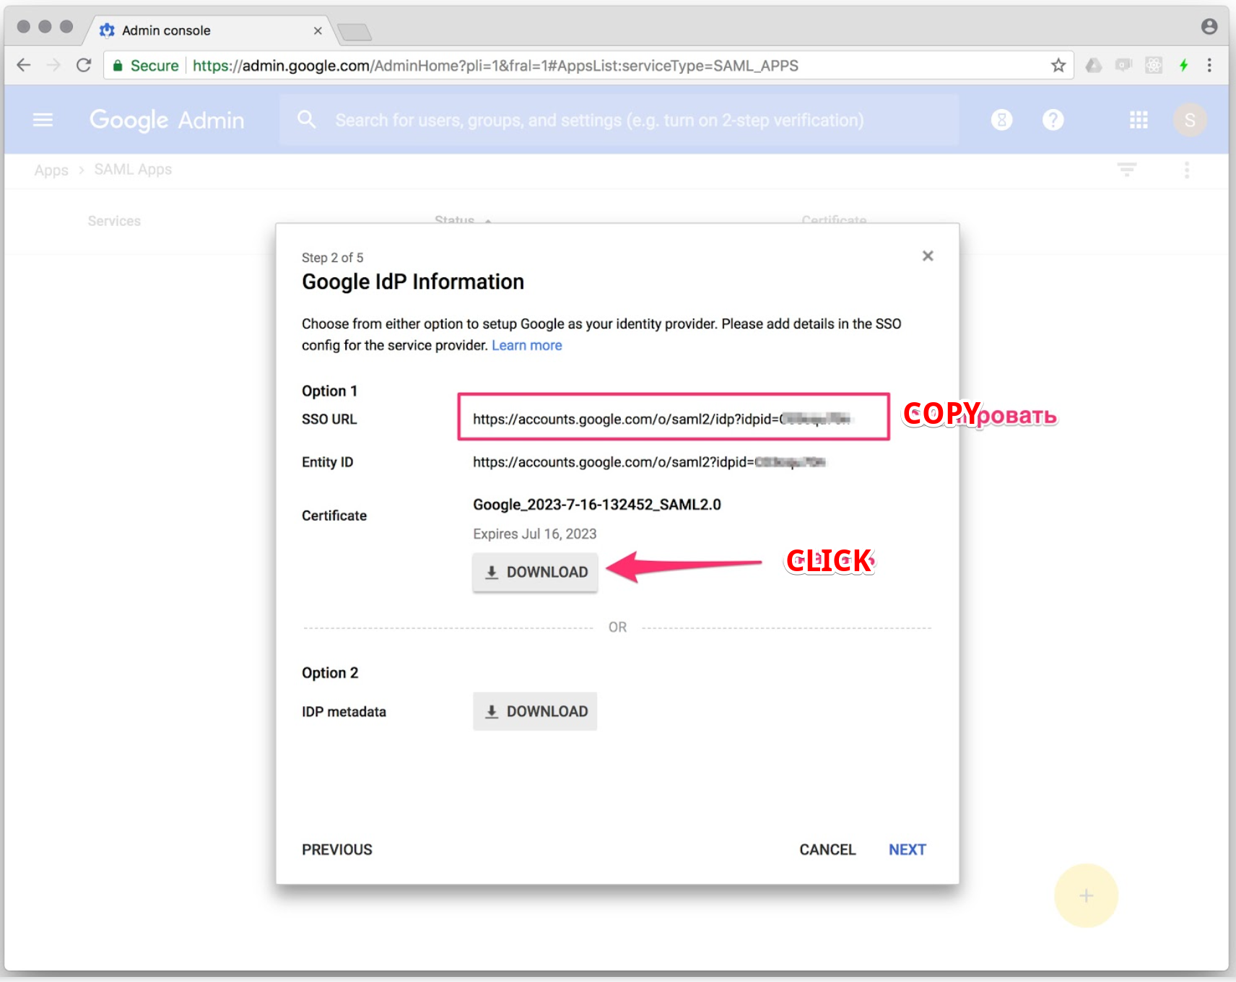The height and width of the screenshot is (982, 1236).
Task: Download the IDP metadata under Option 2
Action: (x=535, y=712)
